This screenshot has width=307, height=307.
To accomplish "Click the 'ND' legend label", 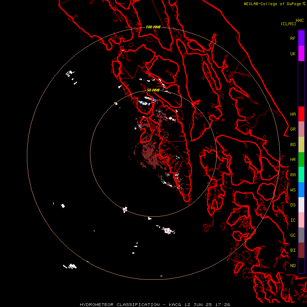I will [293, 266].
